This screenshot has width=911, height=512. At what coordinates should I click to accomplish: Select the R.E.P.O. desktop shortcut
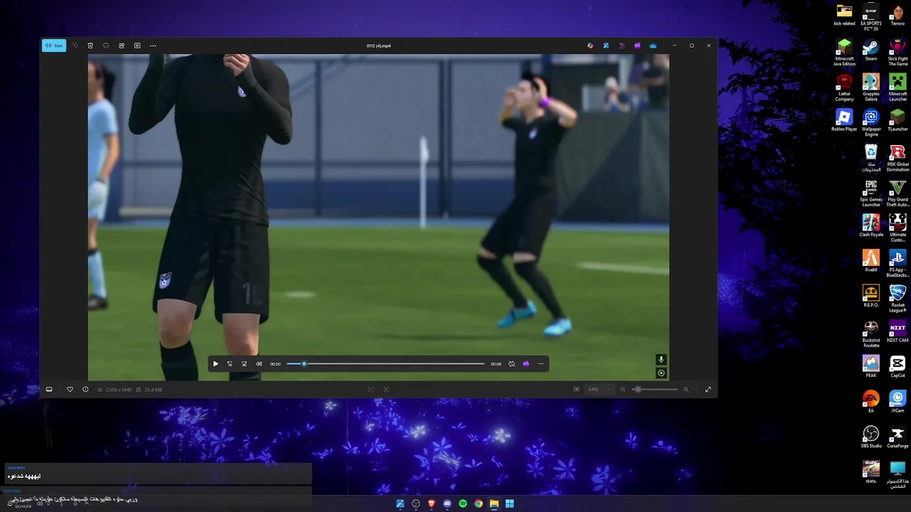click(x=871, y=297)
